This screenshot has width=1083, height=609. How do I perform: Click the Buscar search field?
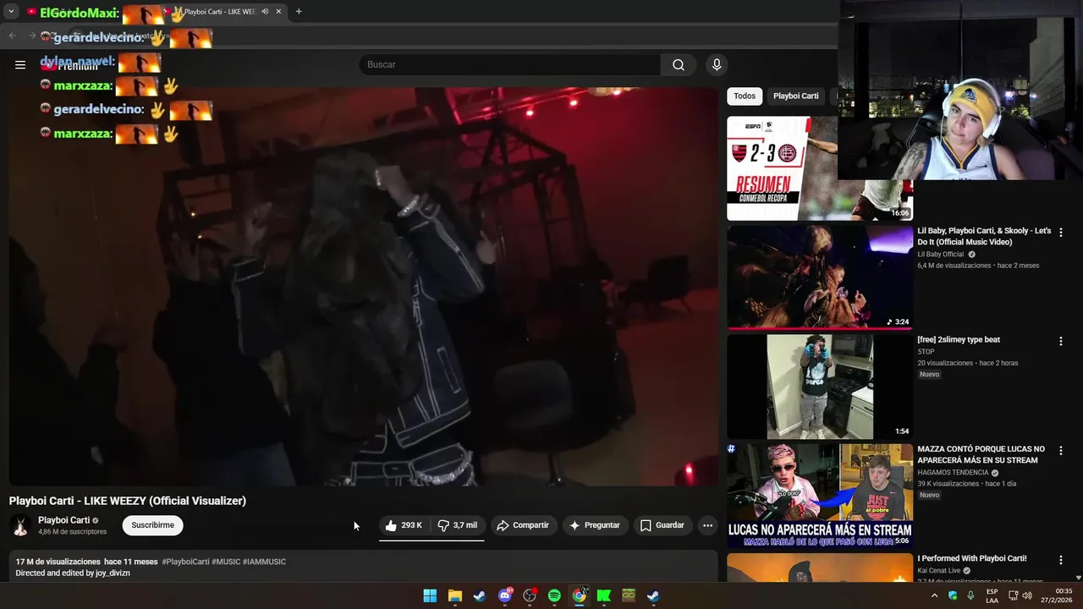click(510, 65)
